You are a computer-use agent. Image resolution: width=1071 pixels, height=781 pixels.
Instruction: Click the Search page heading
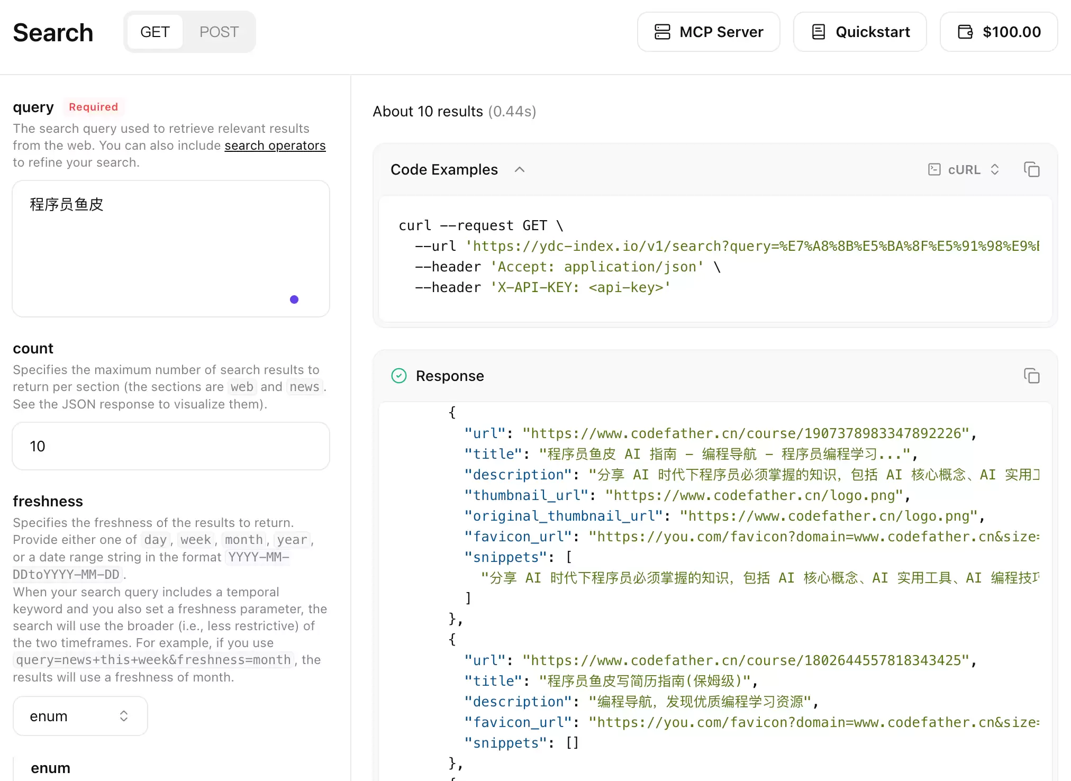point(53,32)
